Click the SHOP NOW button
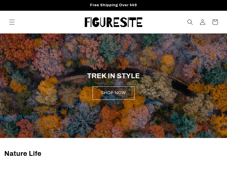 pyautogui.click(x=113, y=93)
